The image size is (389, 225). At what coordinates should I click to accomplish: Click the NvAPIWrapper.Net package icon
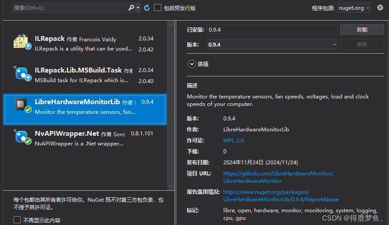pos(22,137)
